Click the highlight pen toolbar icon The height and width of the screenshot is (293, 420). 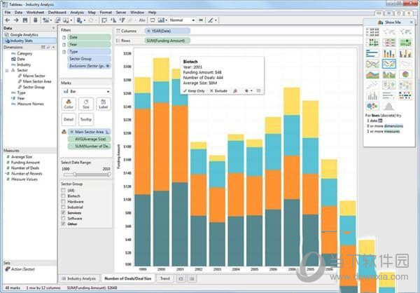tap(211, 20)
